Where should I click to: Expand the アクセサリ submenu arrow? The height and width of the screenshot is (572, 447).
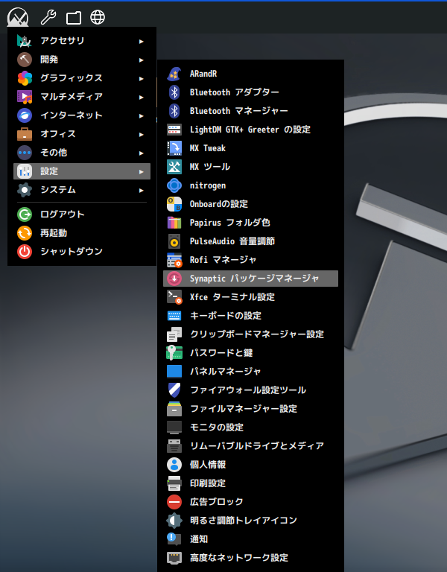[x=142, y=41]
